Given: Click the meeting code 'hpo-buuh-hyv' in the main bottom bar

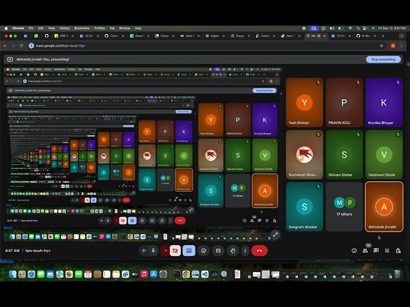Looking at the screenshot, I should 38,251.
